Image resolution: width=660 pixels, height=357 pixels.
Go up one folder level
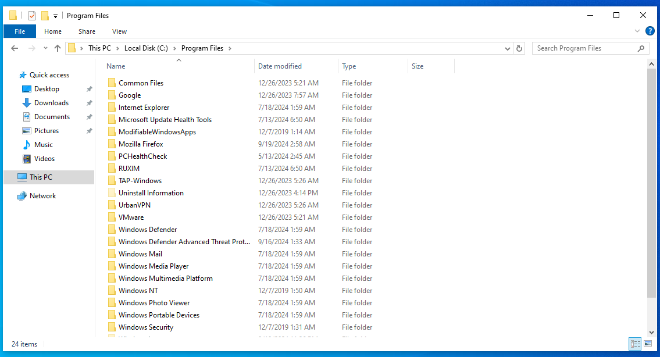coord(58,48)
